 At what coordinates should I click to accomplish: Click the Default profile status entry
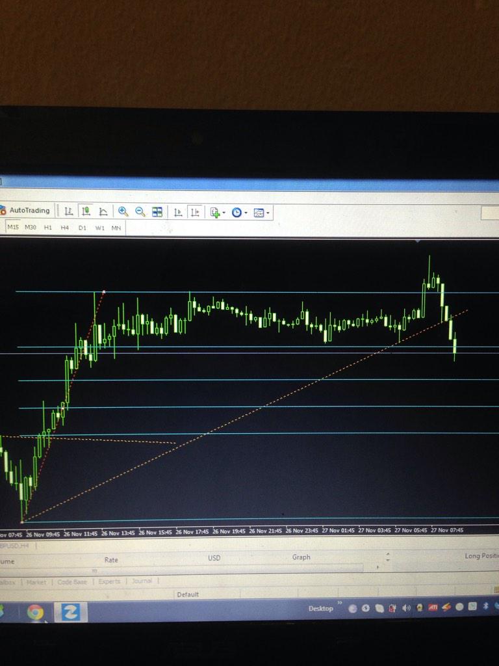tap(188, 594)
